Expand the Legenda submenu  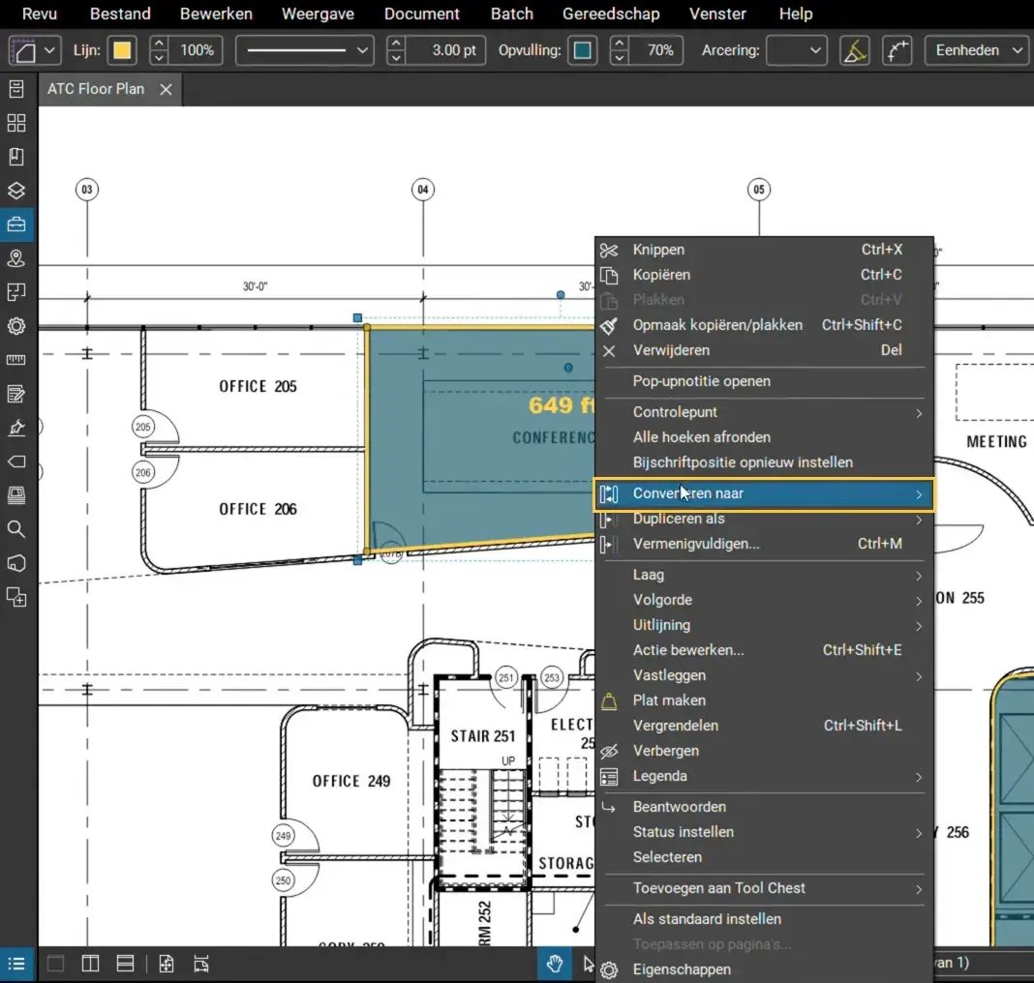pos(764,777)
